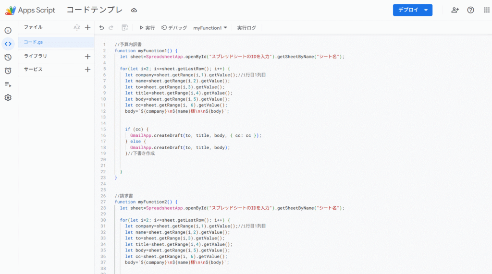Click the save project icon
Screen dimensions: 492x274
click(x=125, y=28)
